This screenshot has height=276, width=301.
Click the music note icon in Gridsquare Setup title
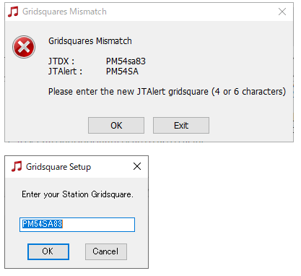click(17, 166)
